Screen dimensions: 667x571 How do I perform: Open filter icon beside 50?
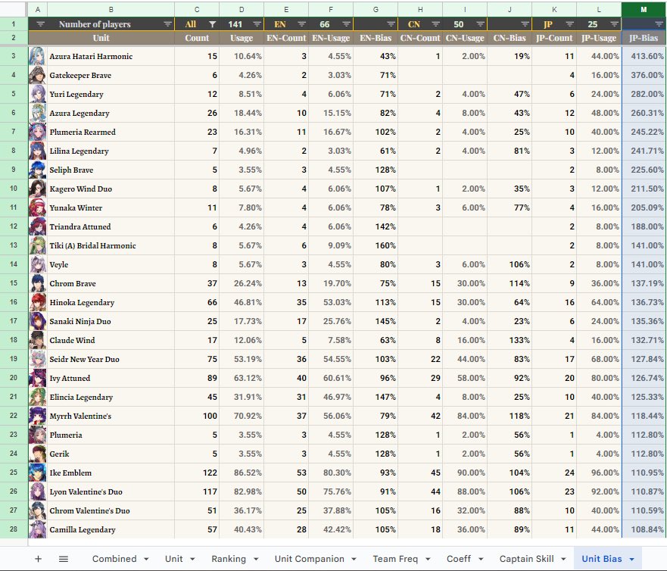480,24
